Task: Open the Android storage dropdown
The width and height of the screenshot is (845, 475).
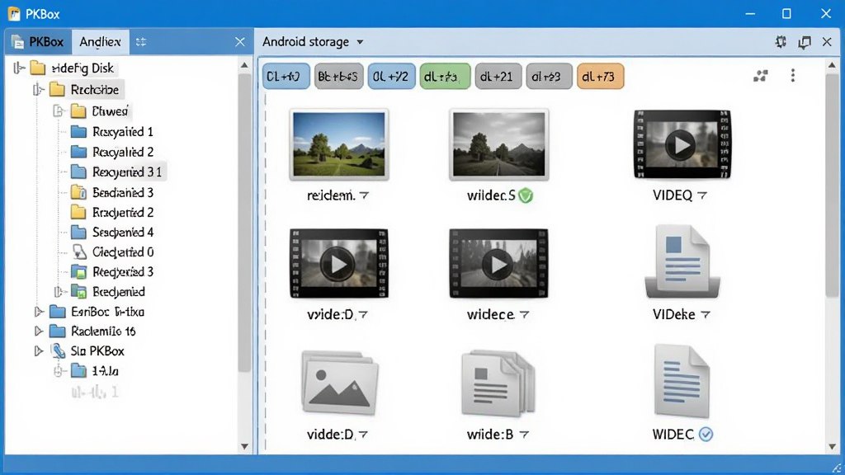Action: pos(313,42)
